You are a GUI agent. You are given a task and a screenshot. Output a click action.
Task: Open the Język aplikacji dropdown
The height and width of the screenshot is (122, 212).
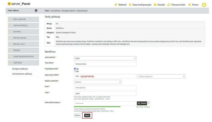tap(105, 58)
